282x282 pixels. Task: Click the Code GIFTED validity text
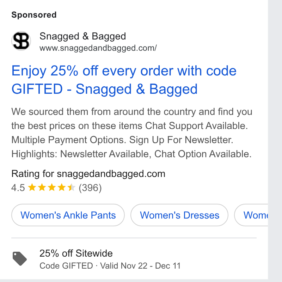[x=110, y=266]
